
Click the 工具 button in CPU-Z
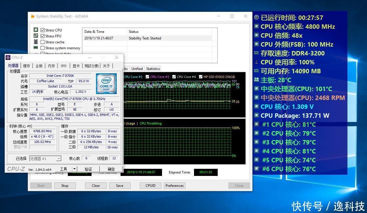(x=64, y=169)
